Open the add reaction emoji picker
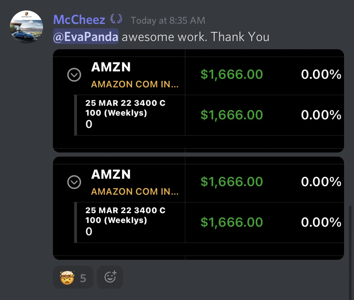Image resolution: width=354 pixels, height=300 pixels. point(110,277)
